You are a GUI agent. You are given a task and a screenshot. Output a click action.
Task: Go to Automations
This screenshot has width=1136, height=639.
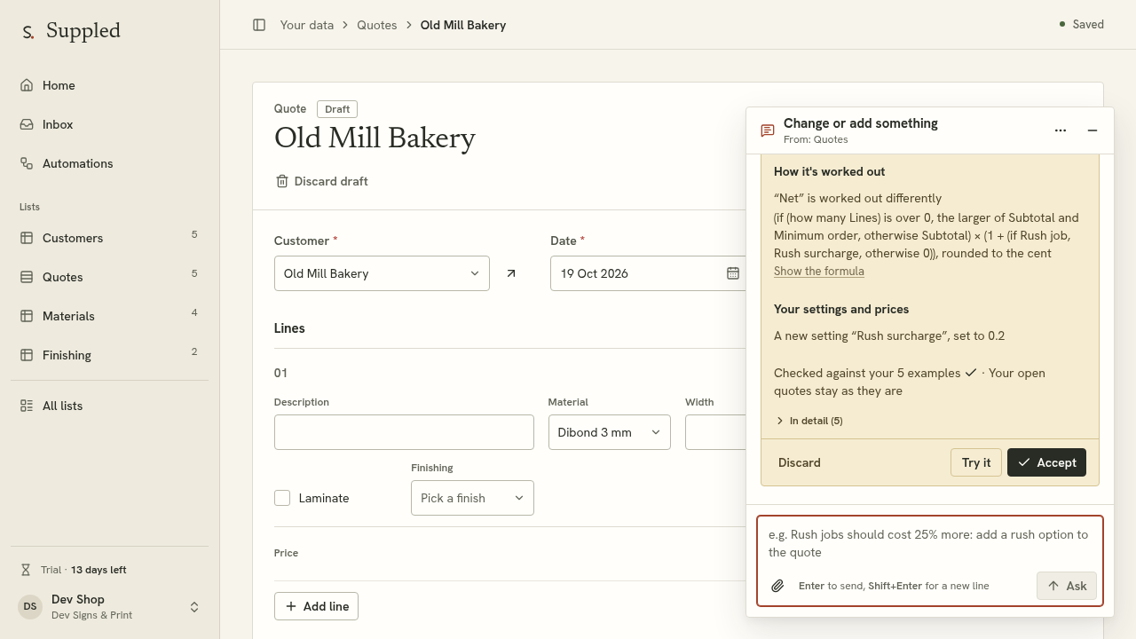109,163
